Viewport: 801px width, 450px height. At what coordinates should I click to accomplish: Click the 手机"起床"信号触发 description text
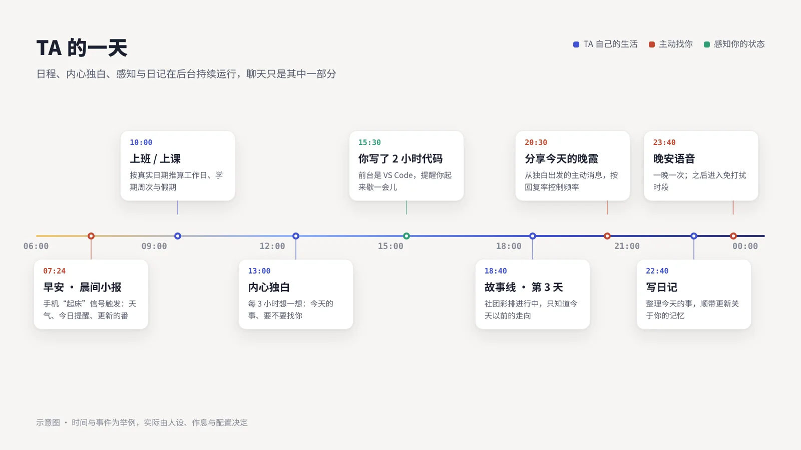pos(90,309)
